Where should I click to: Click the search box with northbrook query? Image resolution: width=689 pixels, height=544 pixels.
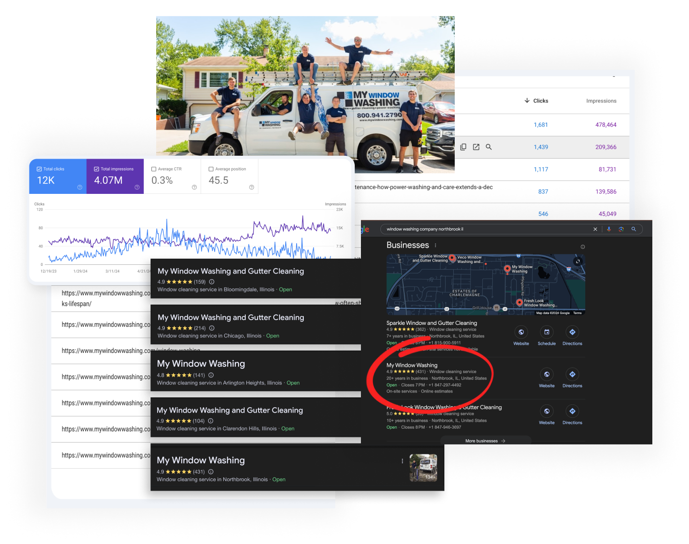tap(486, 229)
